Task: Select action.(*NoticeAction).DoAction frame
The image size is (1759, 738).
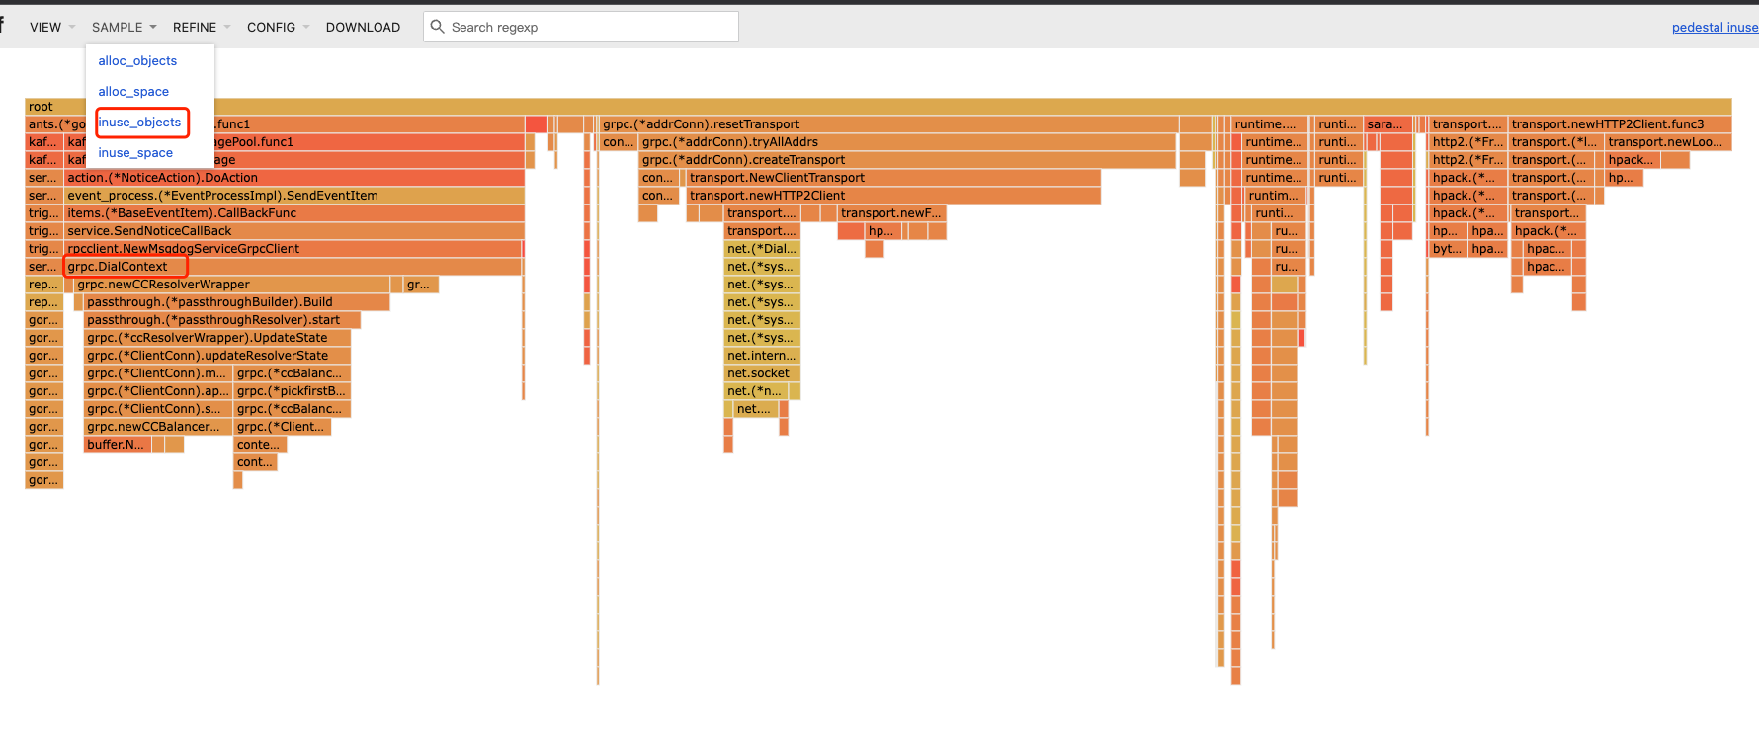Action: click(293, 178)
